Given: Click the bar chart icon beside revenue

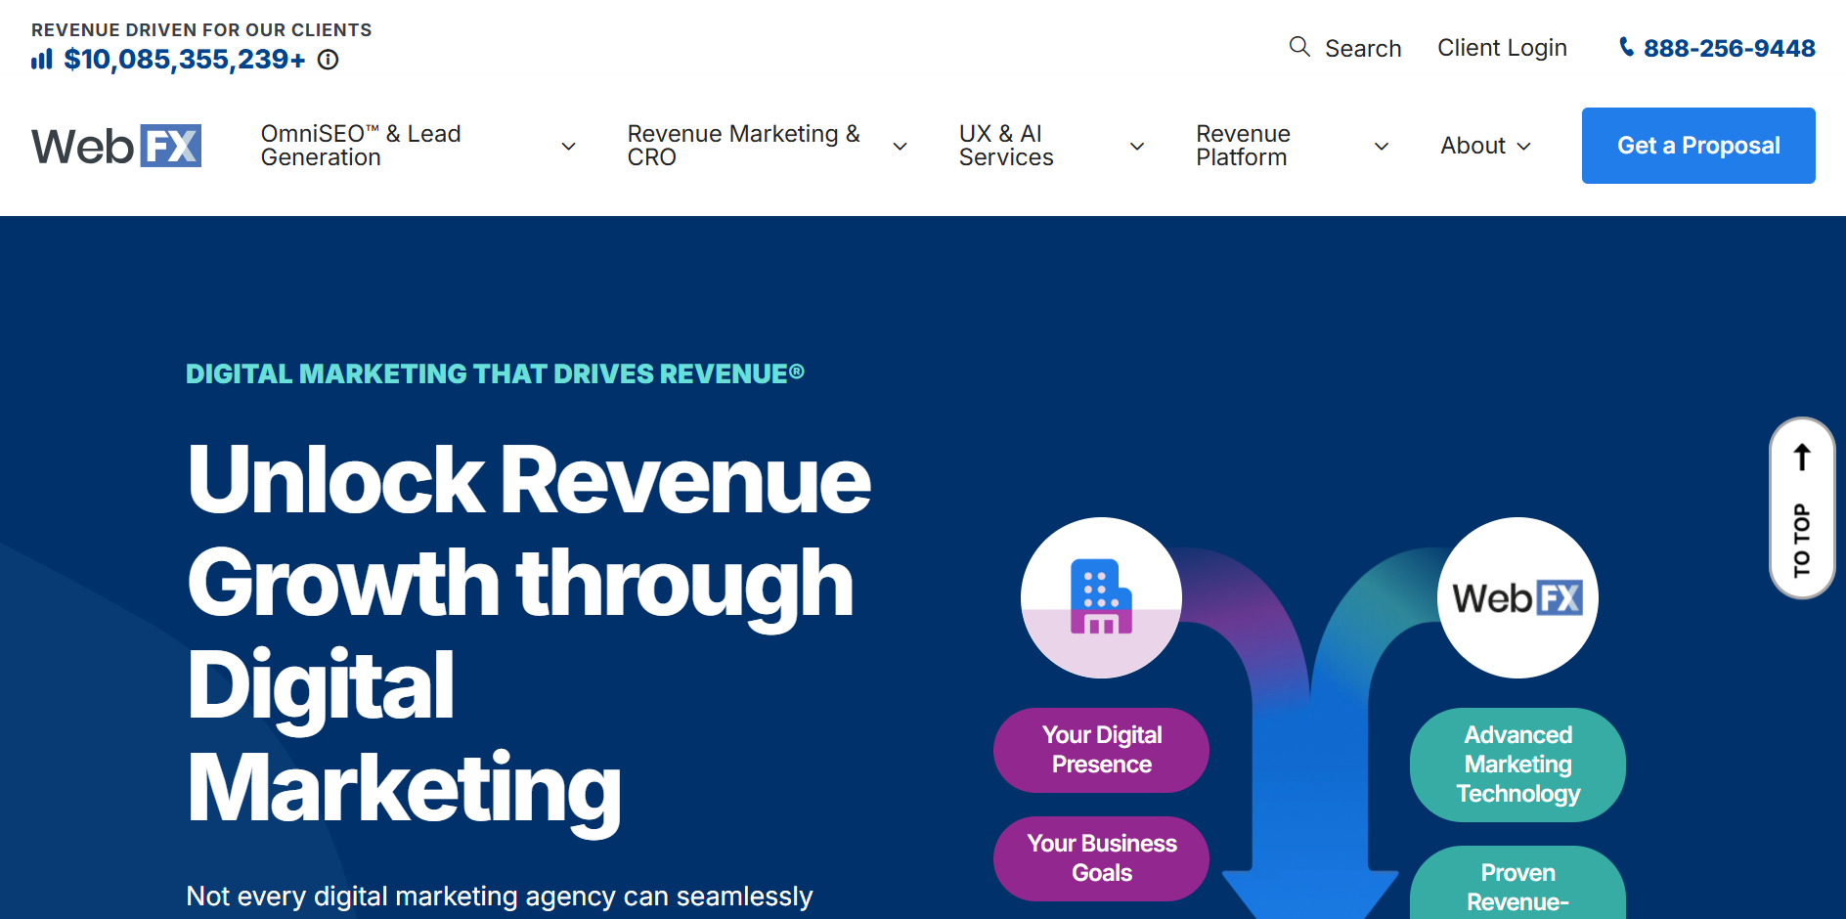Looking at the screenshot, I should point(42,60).
